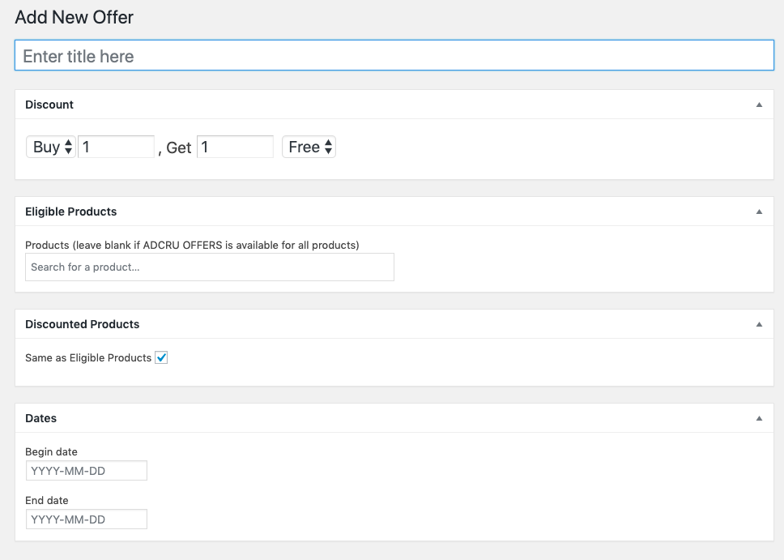Click the Search for a product field
Screen dimensions: 784x560
click(x=210, y=267)
